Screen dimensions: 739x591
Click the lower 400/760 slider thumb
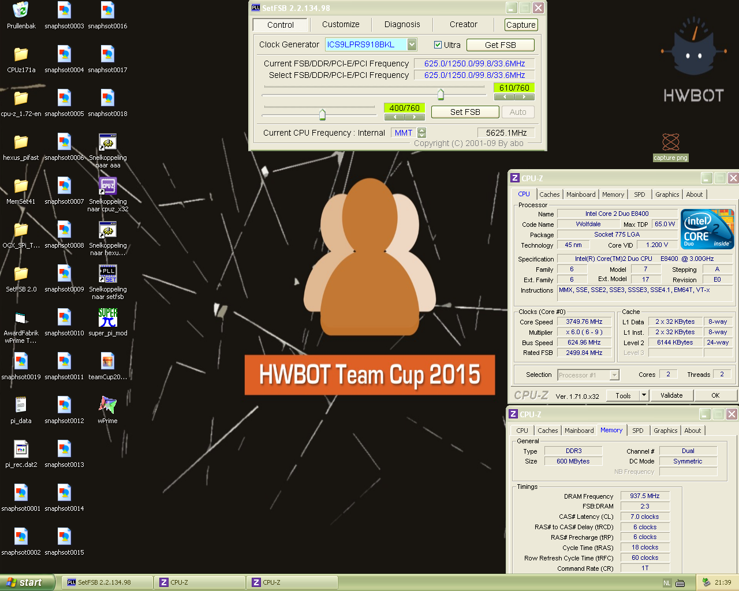322,114
